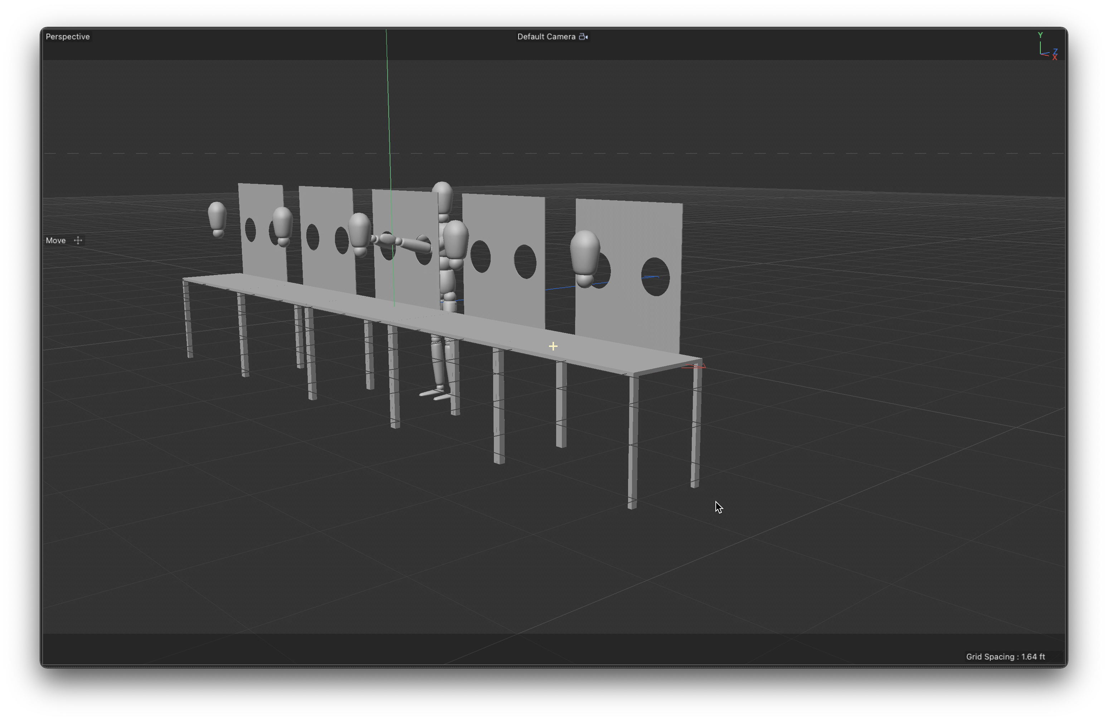
Task: Select the leftmost floating head
Action: click(217, 216)
